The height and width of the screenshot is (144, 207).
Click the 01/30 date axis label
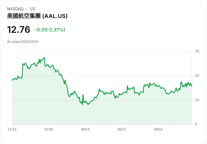tap(49, 129)
